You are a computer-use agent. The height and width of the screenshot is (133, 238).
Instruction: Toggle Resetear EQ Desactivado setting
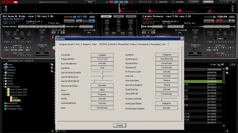[x=167, y=67]
